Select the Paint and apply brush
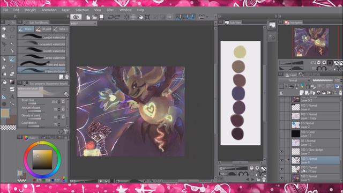Screen dimensions: 343x193 tap(42, 64)
